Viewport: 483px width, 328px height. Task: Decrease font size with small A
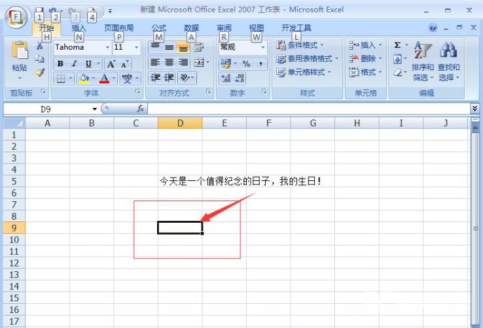[x=125, y=64]
